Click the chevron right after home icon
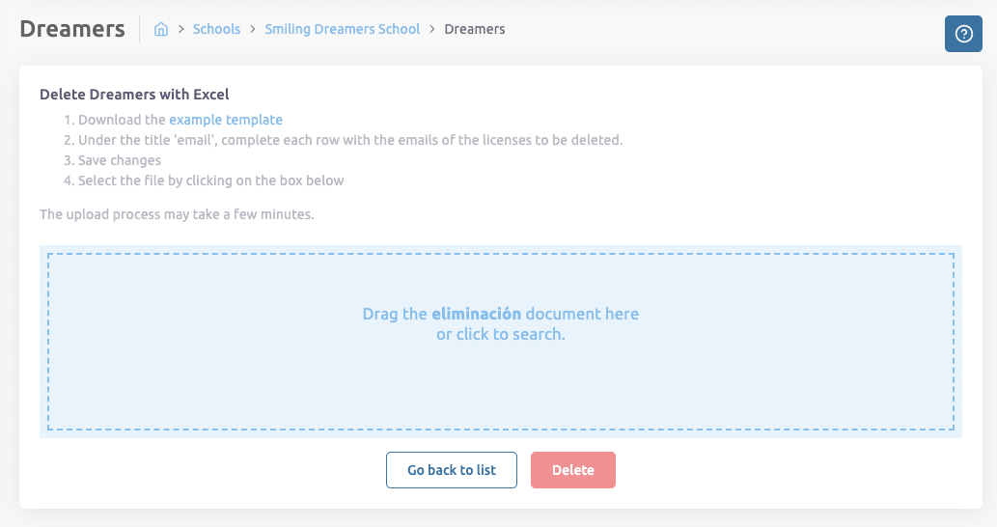This screenshot has width=997, height=527. 180,30
